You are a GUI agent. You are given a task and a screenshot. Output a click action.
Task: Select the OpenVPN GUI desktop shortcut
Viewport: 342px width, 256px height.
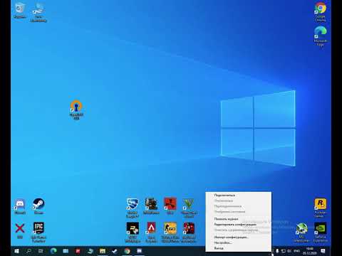[76, 110]
